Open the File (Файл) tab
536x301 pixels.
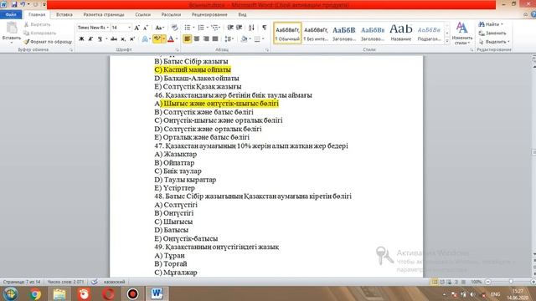[11, 14]
